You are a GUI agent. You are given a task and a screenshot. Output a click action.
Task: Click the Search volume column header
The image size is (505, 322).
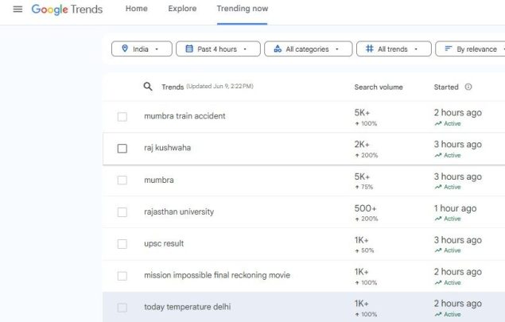click(379, 87)
